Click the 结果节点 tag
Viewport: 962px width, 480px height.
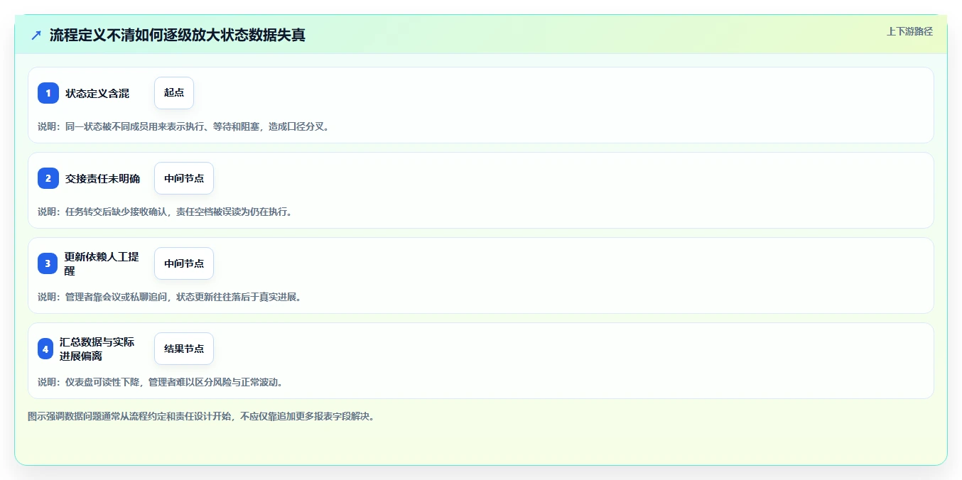click(184, 349)
